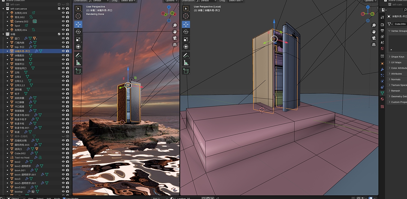
Task: Select the Add Cube tool in left viewport
Action: tap(78, 71)
